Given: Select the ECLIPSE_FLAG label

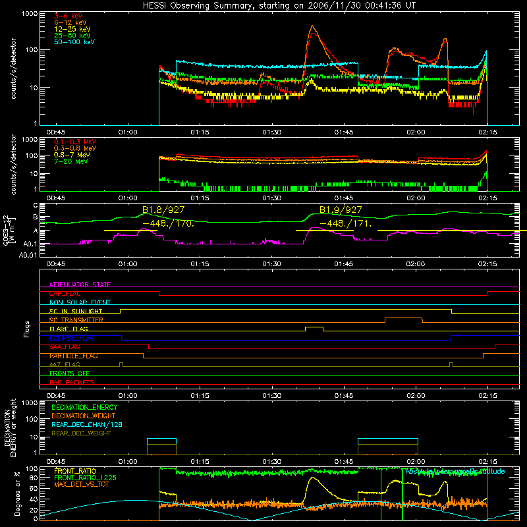Looking at the screenshot, I should click(72, 338).
